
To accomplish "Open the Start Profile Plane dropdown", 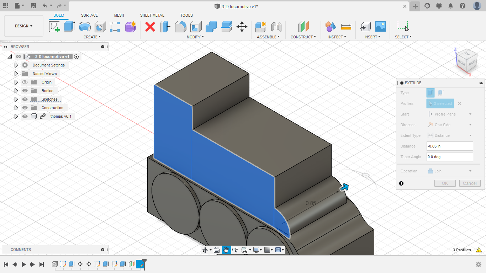I will pyautogui.click(x=450, y=114).
